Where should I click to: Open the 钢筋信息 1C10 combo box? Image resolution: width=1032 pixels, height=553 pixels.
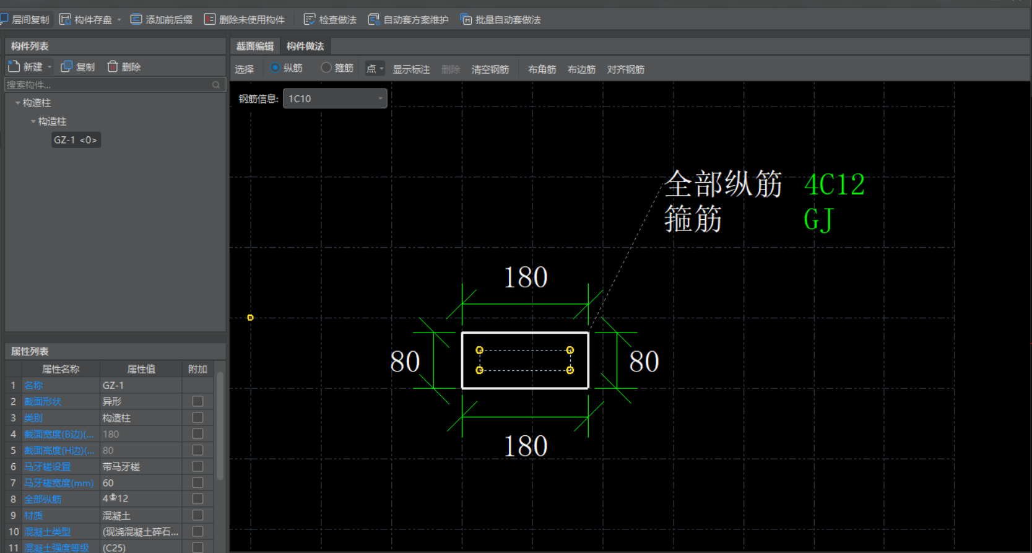[x=335, y=98]
